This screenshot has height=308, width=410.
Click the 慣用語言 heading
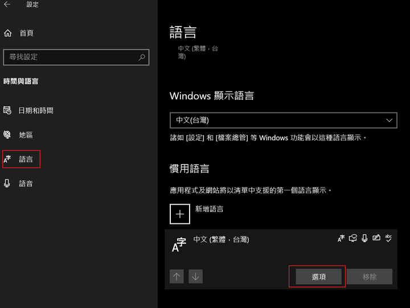190,169
